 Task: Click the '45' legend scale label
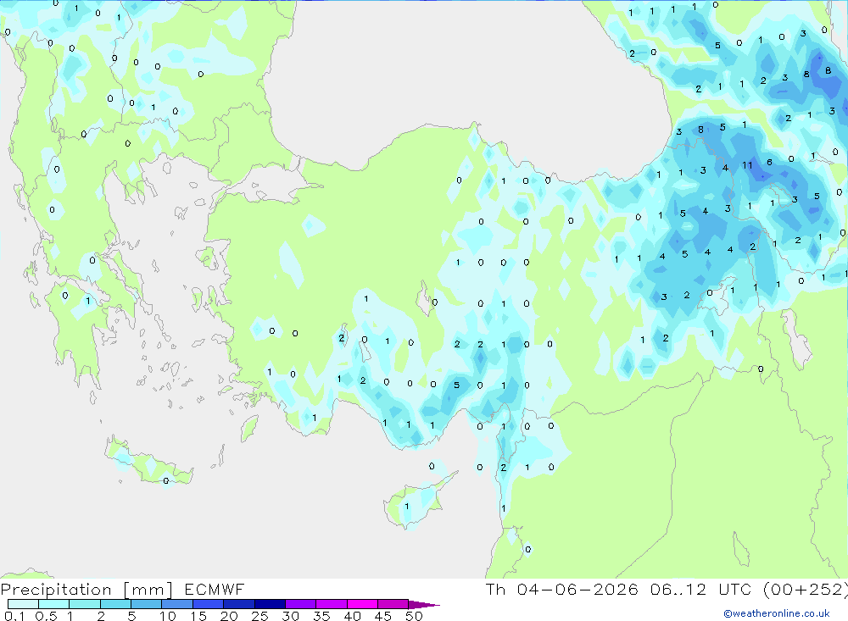click(383, 616)
